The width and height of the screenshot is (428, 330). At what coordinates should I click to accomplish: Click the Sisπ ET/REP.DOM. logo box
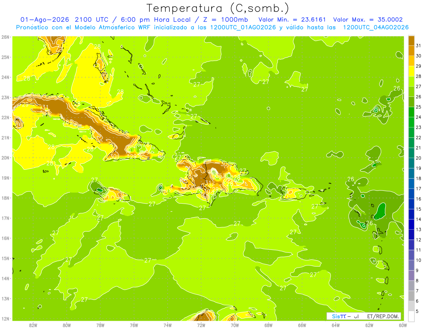tap(363, 316)
